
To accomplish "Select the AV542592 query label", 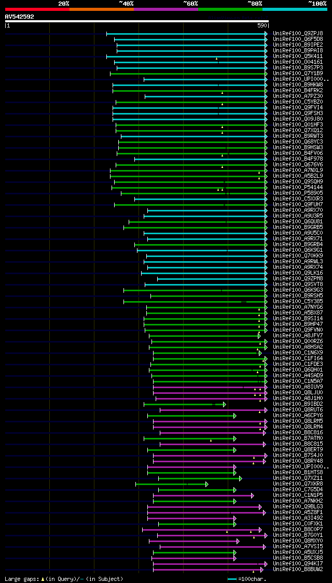I will coord(19,17).
